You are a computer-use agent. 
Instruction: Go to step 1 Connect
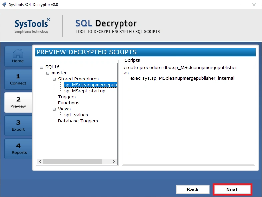[18, 79]
